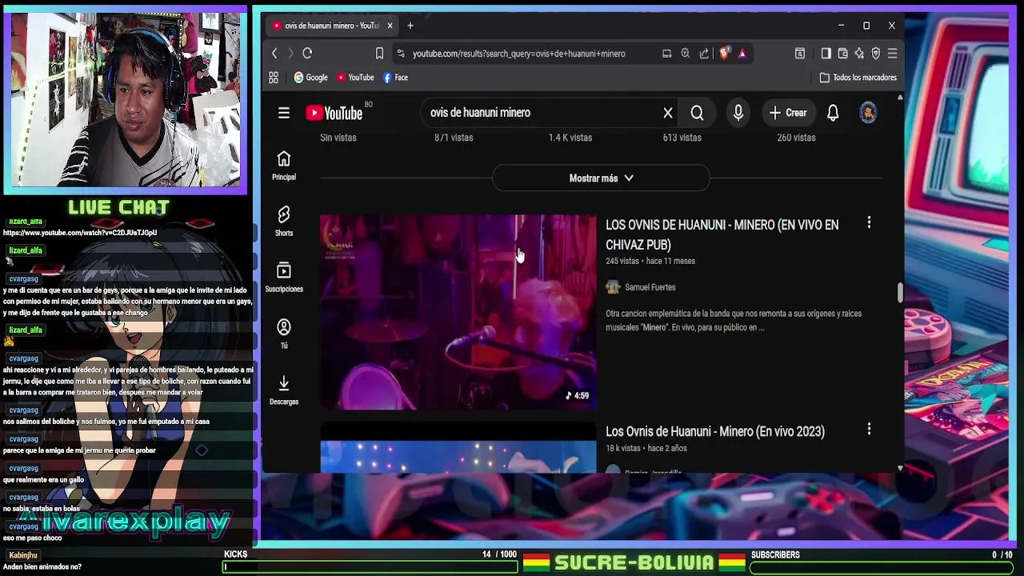Open Brave Rewards triangle icon
The width and height of the screenshot is (1024, 576).
[742, 54]
